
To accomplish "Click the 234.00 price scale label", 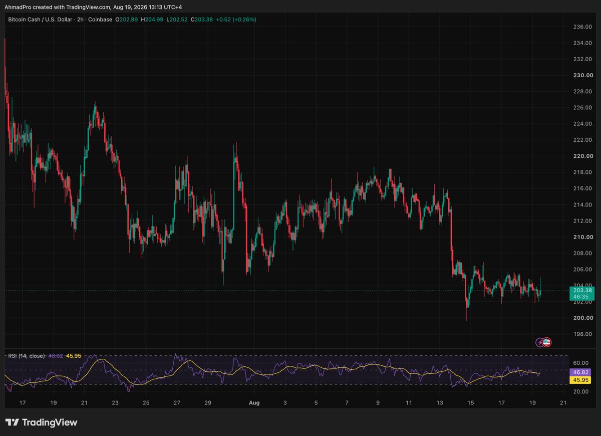I will (582, 43).
